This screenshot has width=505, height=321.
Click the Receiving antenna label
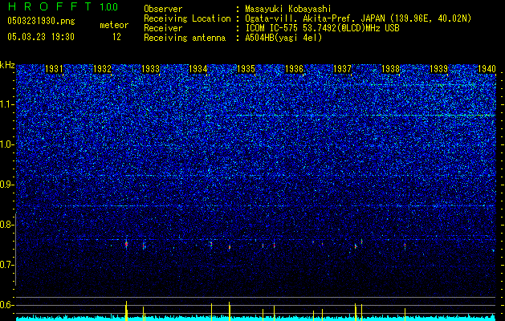click(x=185, y=38)
